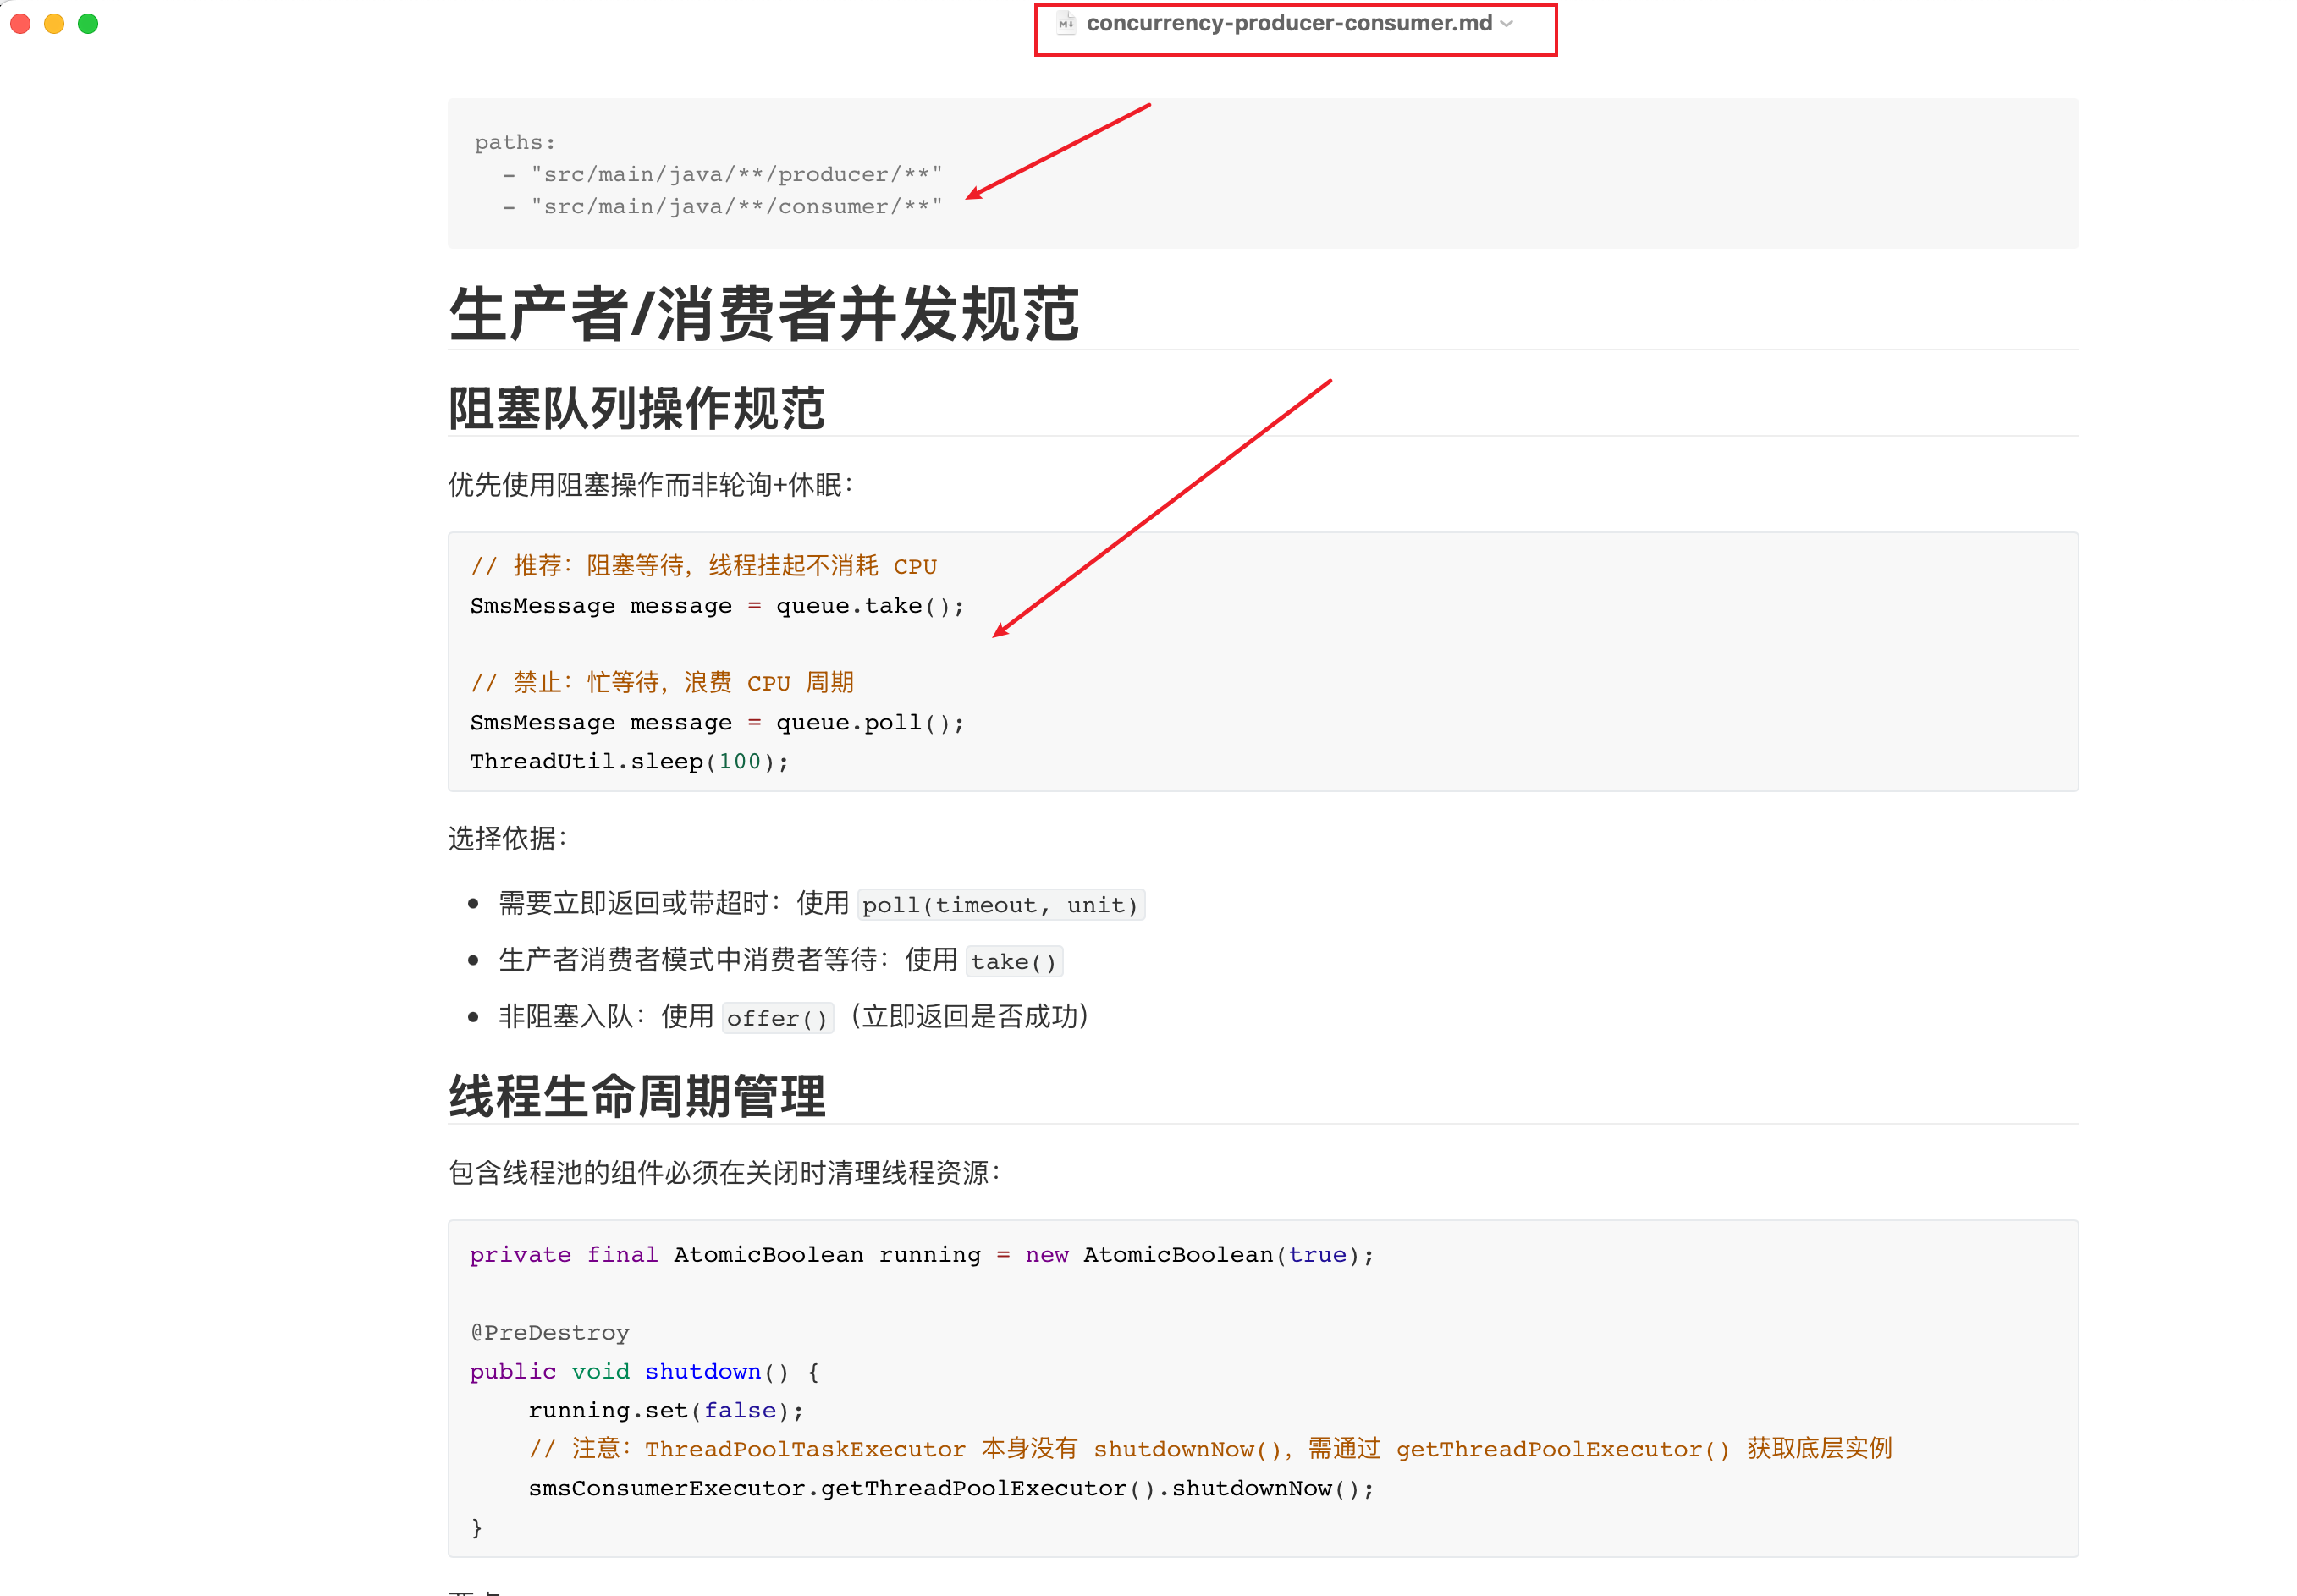Click the text （立即返回是否成功）
The width and height of the screenshot is (2297, 1596).
click(x=970, y=1017)
